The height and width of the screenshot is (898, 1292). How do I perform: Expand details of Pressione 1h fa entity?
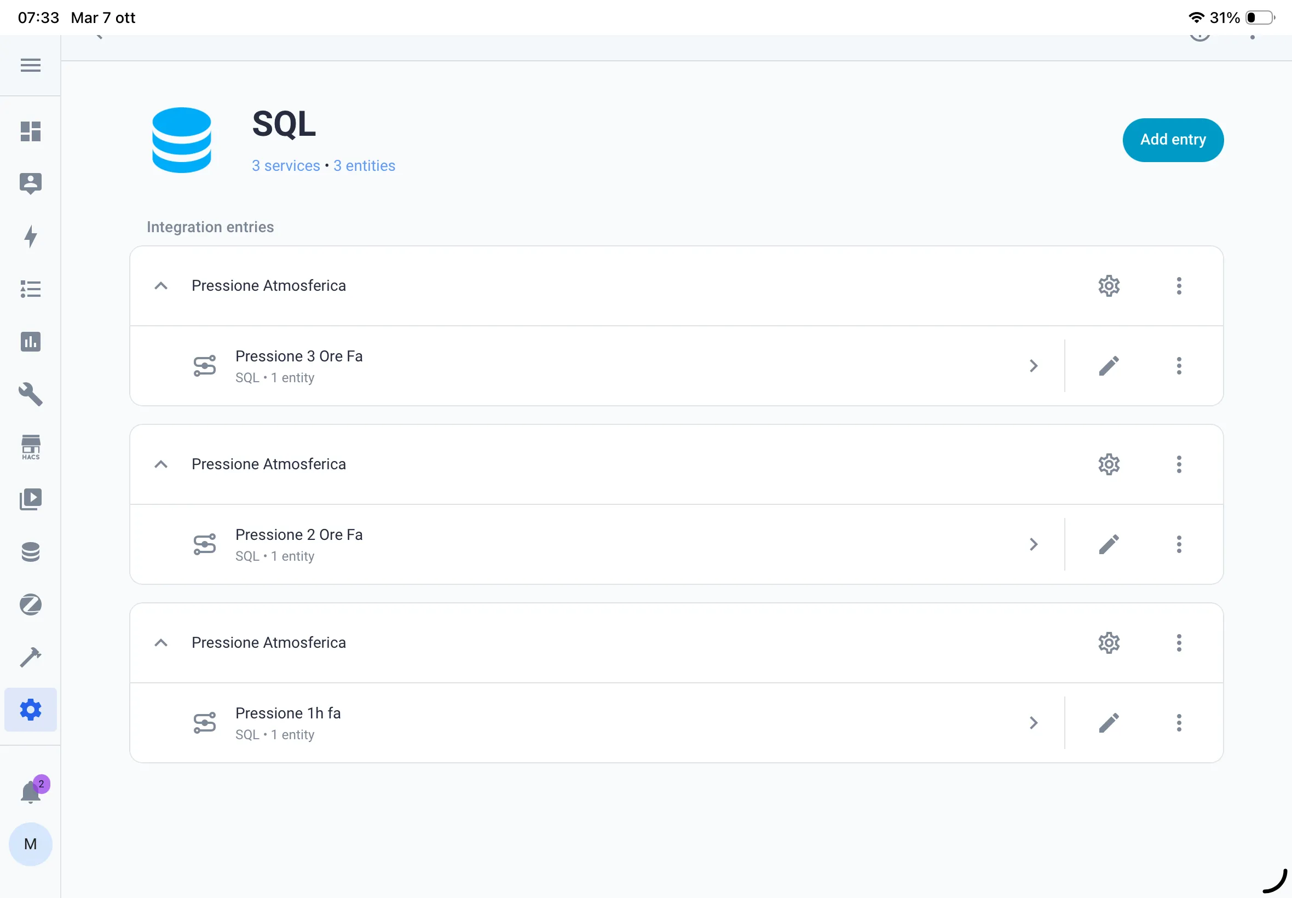click(1034, 722)
